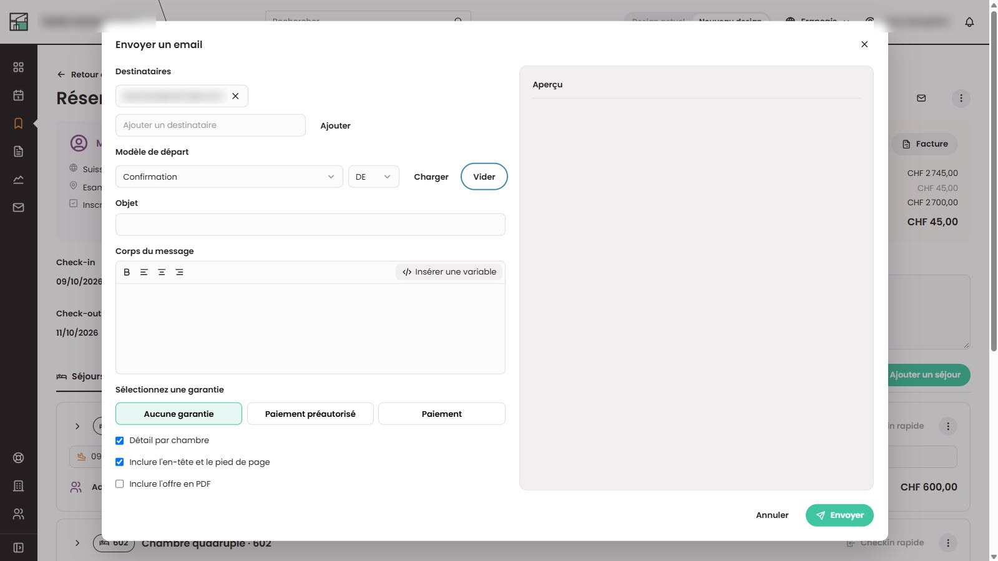Click into the Objet subject field
Image resolution: width=998 pixels, height=561 pixels.
click(x=310, y=225)
